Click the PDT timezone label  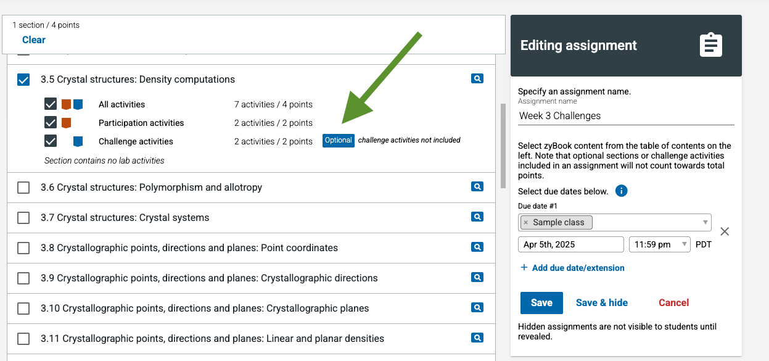pos(704,244)
